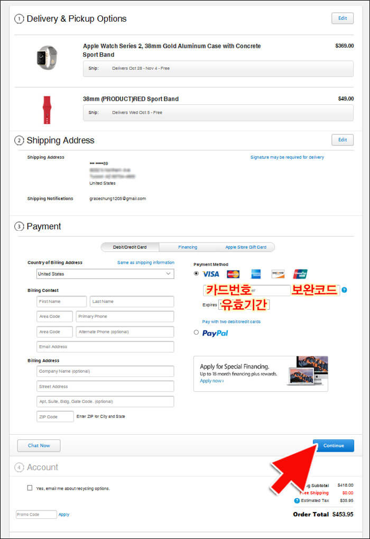This screenshot has width=370, height=539.
Task: Click the MasterCard logo icon
Action: [x=233, y=274]
